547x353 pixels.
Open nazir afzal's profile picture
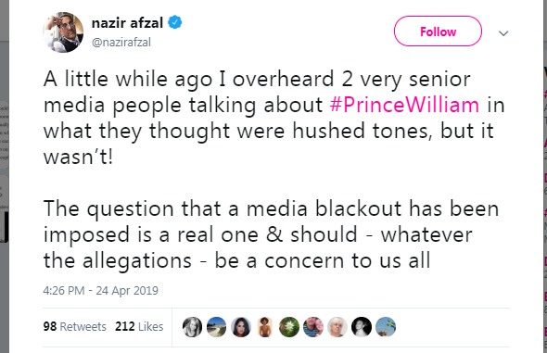click(63, 32)
